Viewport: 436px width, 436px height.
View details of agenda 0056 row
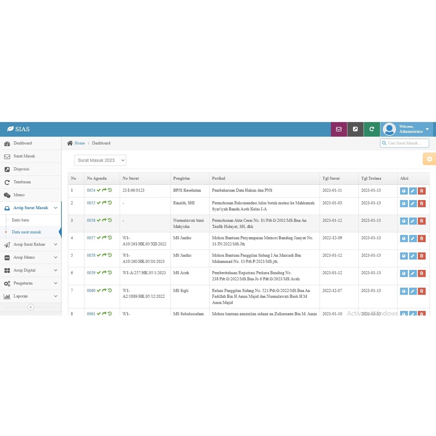pyautogui.click(x=404, y=221)
